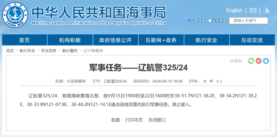
Task: Share to WeChat via green icon
Action: point(251,61)
